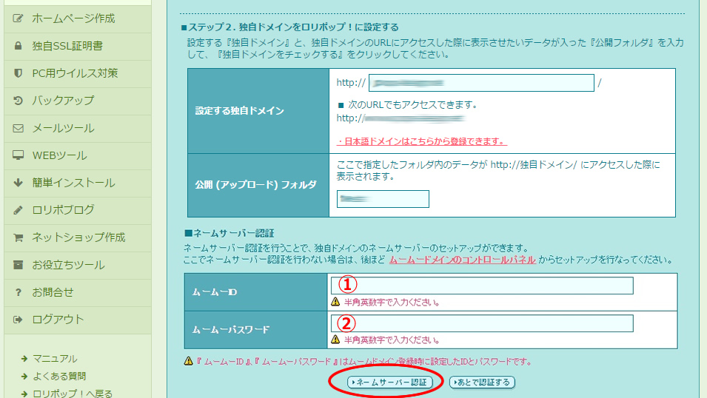
Task: Focus the 公開 (アップロード) フォルダ input field
Action: pos(383,199)
